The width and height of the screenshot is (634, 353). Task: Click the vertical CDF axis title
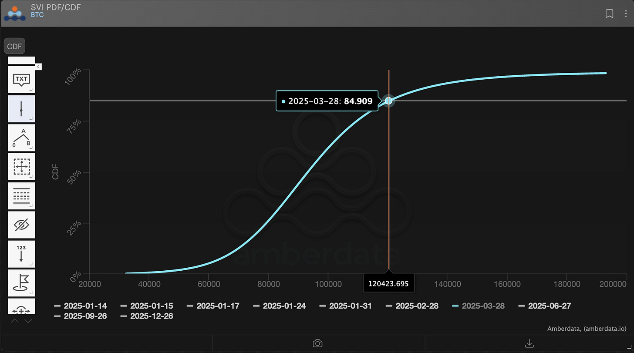coord(55,171)
